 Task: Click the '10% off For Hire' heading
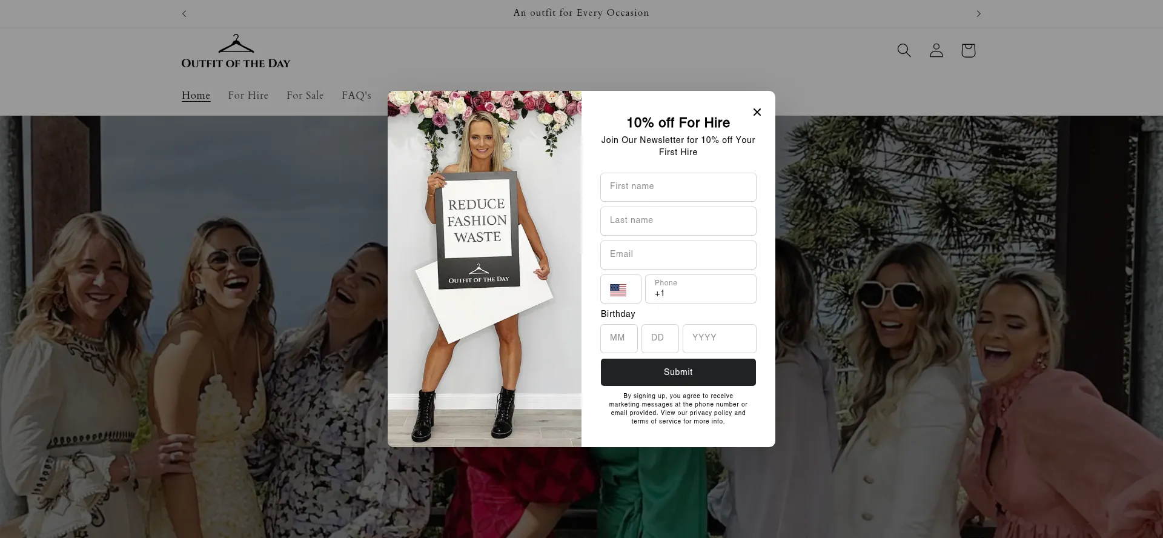pyautogui.click(x=678, y=123)
